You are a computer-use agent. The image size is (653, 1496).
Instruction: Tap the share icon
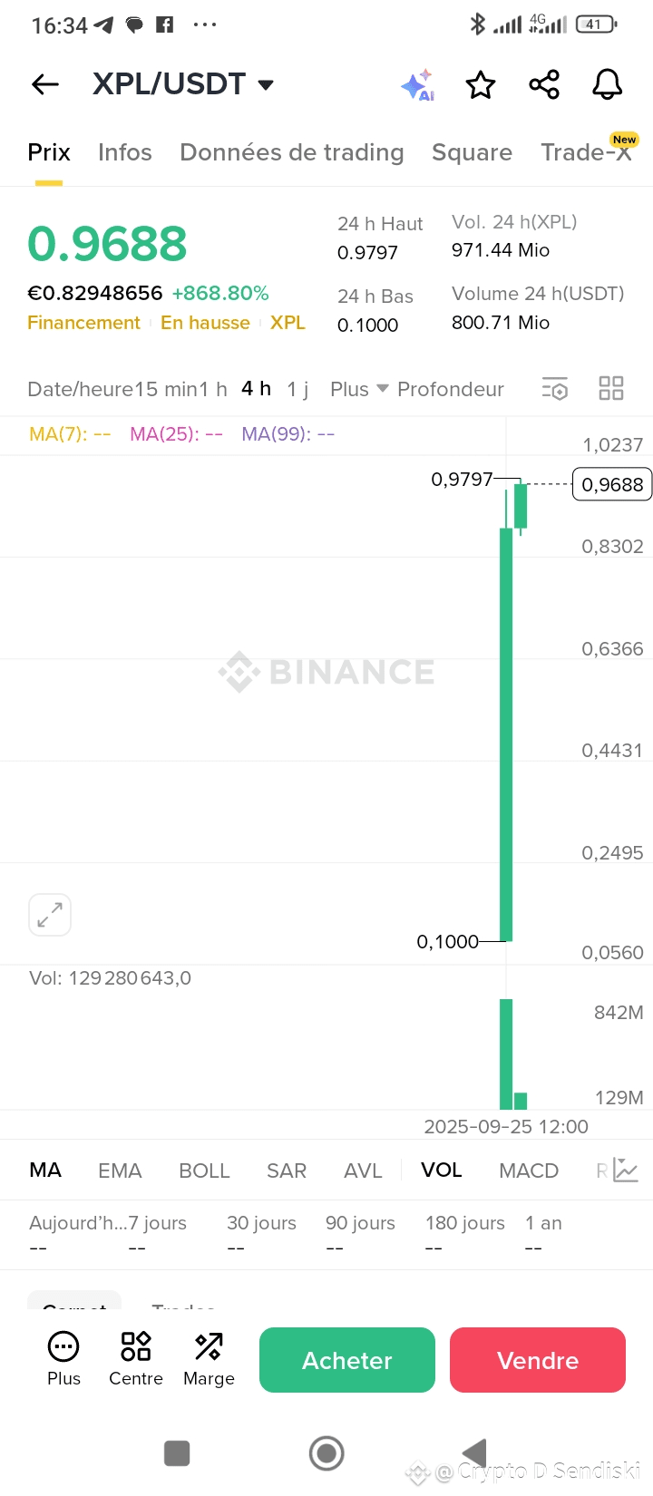coord(544,85)
